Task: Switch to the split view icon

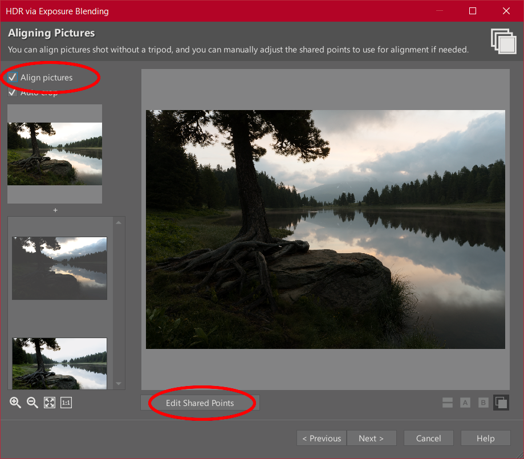Action: [x=448, y=403]
